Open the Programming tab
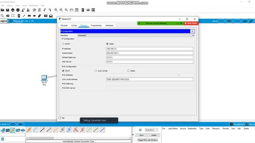 [96, 25]
